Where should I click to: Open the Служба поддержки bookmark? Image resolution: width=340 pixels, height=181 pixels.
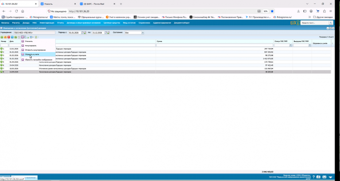(15, 17)
